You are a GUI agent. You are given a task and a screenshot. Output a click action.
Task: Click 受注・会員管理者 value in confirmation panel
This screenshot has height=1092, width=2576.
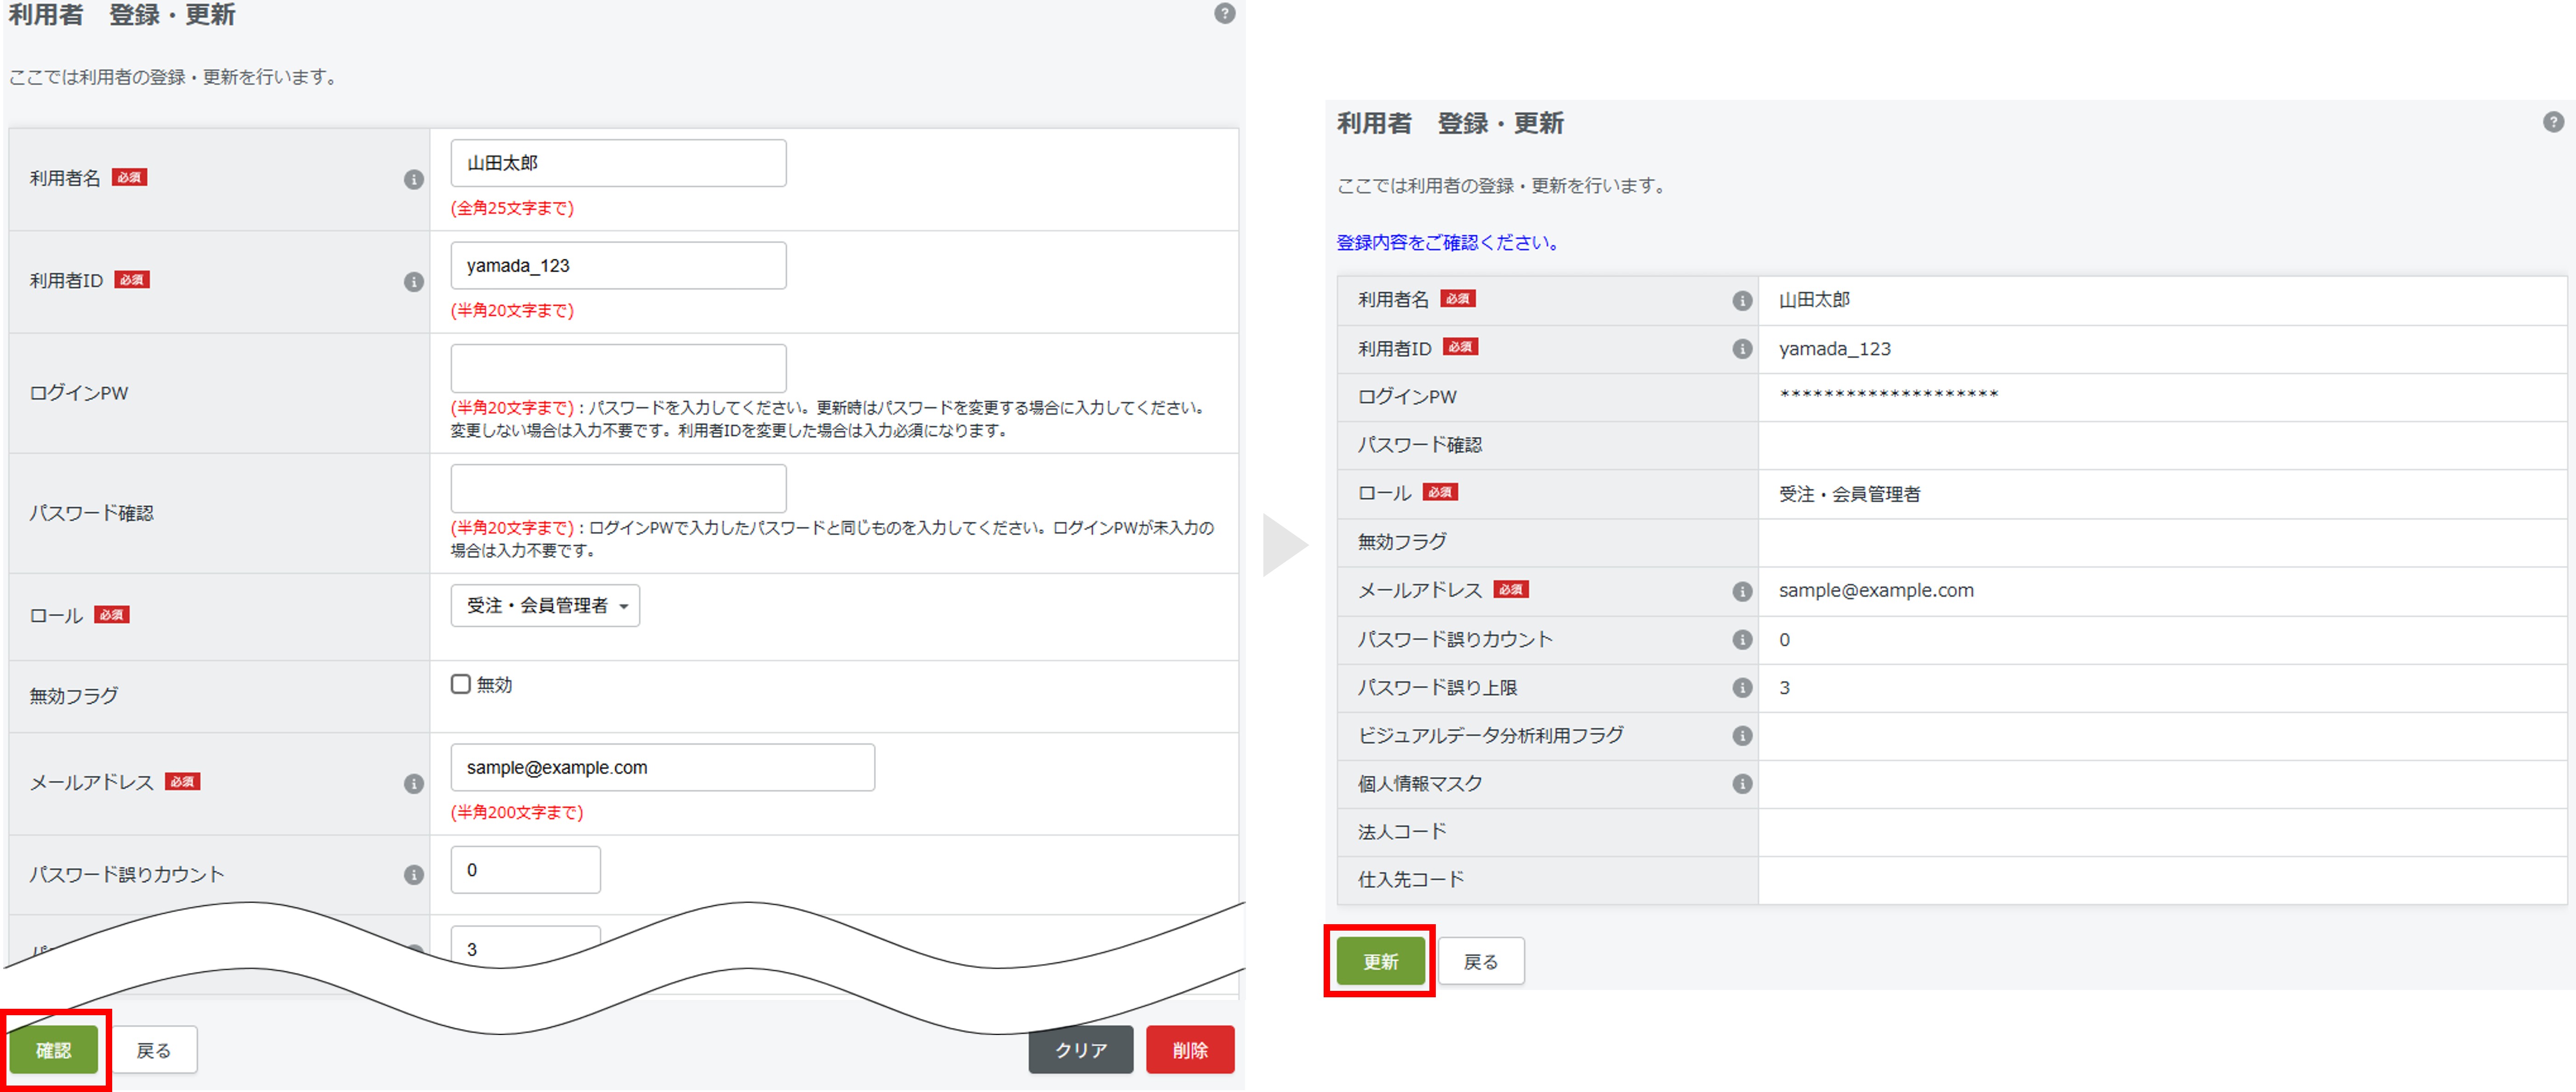click(1850, 494)
